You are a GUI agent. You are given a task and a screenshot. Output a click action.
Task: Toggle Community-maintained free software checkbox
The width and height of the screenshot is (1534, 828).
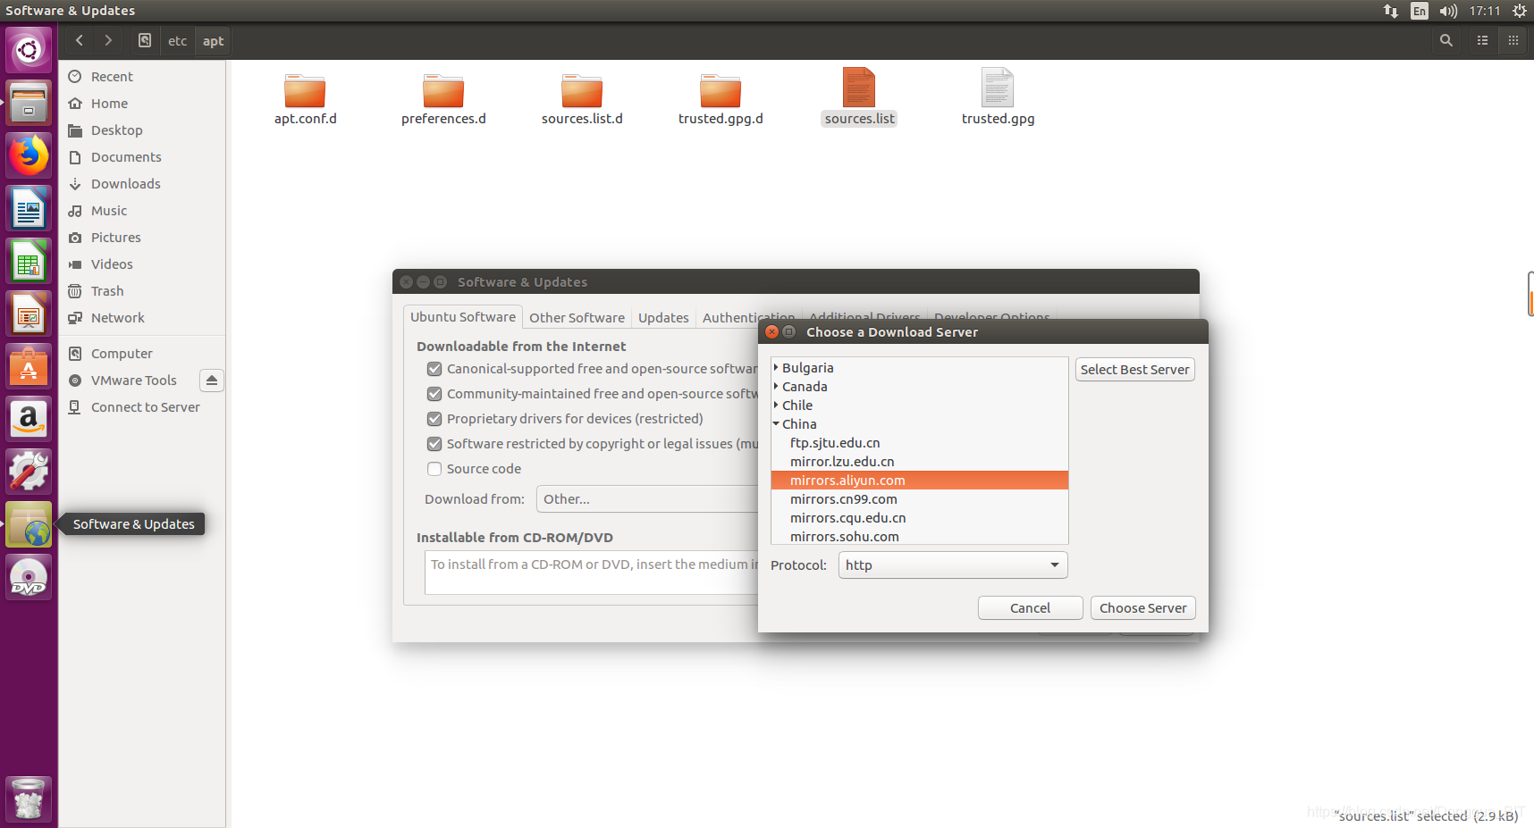coord(434,394)
